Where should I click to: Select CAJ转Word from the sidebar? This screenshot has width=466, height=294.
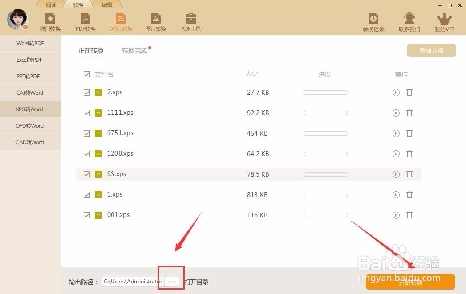(30, 93)
